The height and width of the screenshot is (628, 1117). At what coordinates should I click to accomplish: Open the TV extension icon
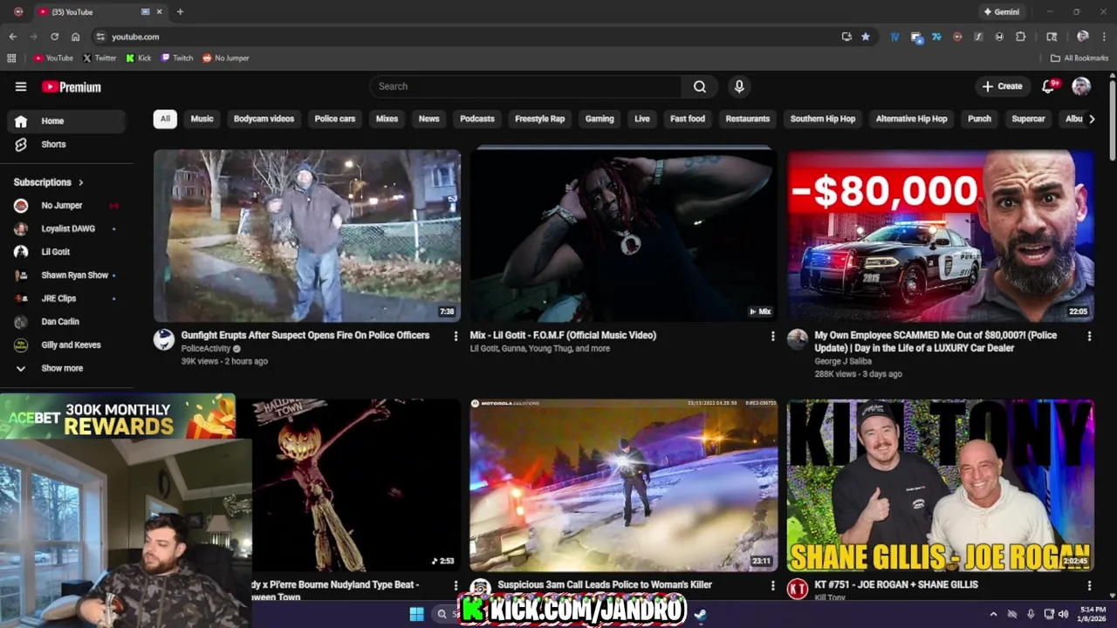[x=894, y=37]
